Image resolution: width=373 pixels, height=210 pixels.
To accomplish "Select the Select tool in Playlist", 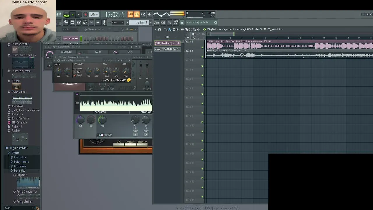I will 190,29.
